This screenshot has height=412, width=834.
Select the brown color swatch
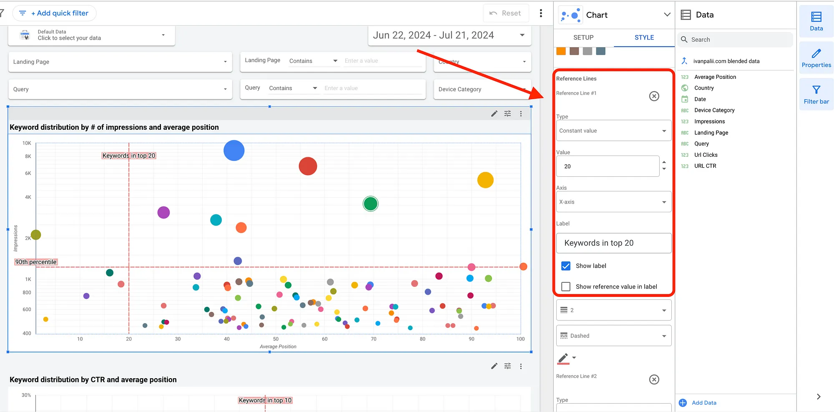574,51
